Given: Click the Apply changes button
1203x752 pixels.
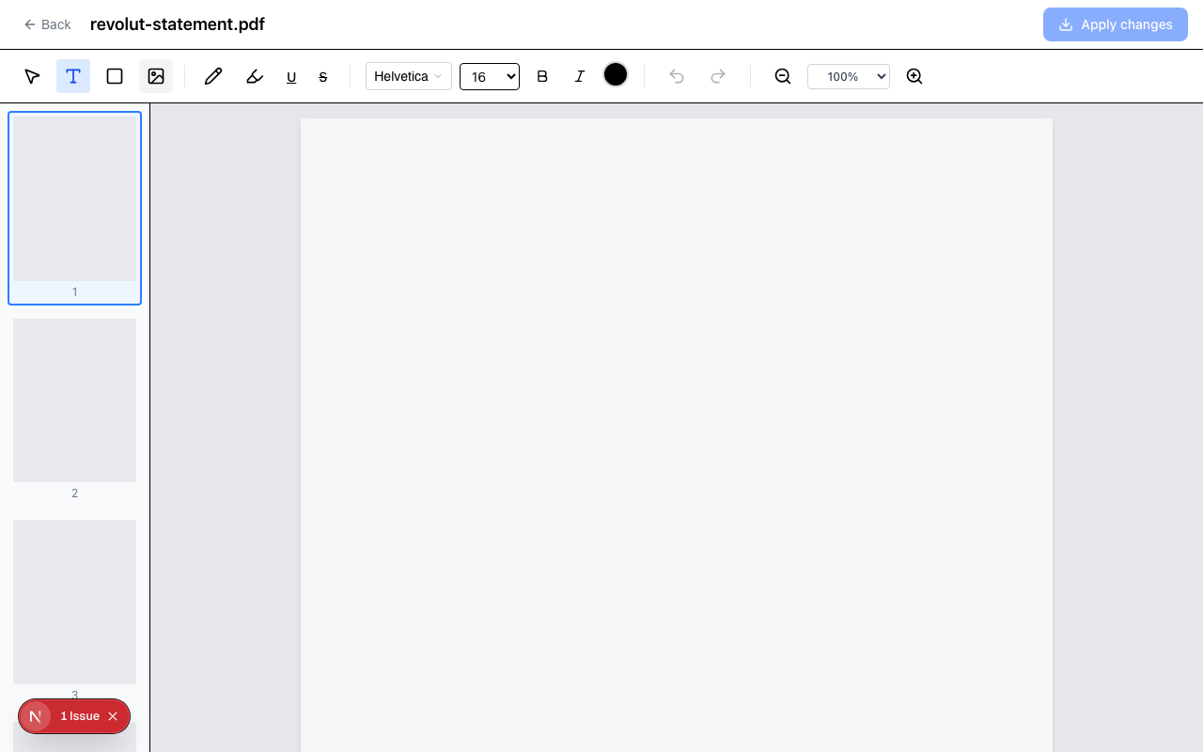Looking at the screenshot, I should pyautogui.click(x=1115, y=24).
